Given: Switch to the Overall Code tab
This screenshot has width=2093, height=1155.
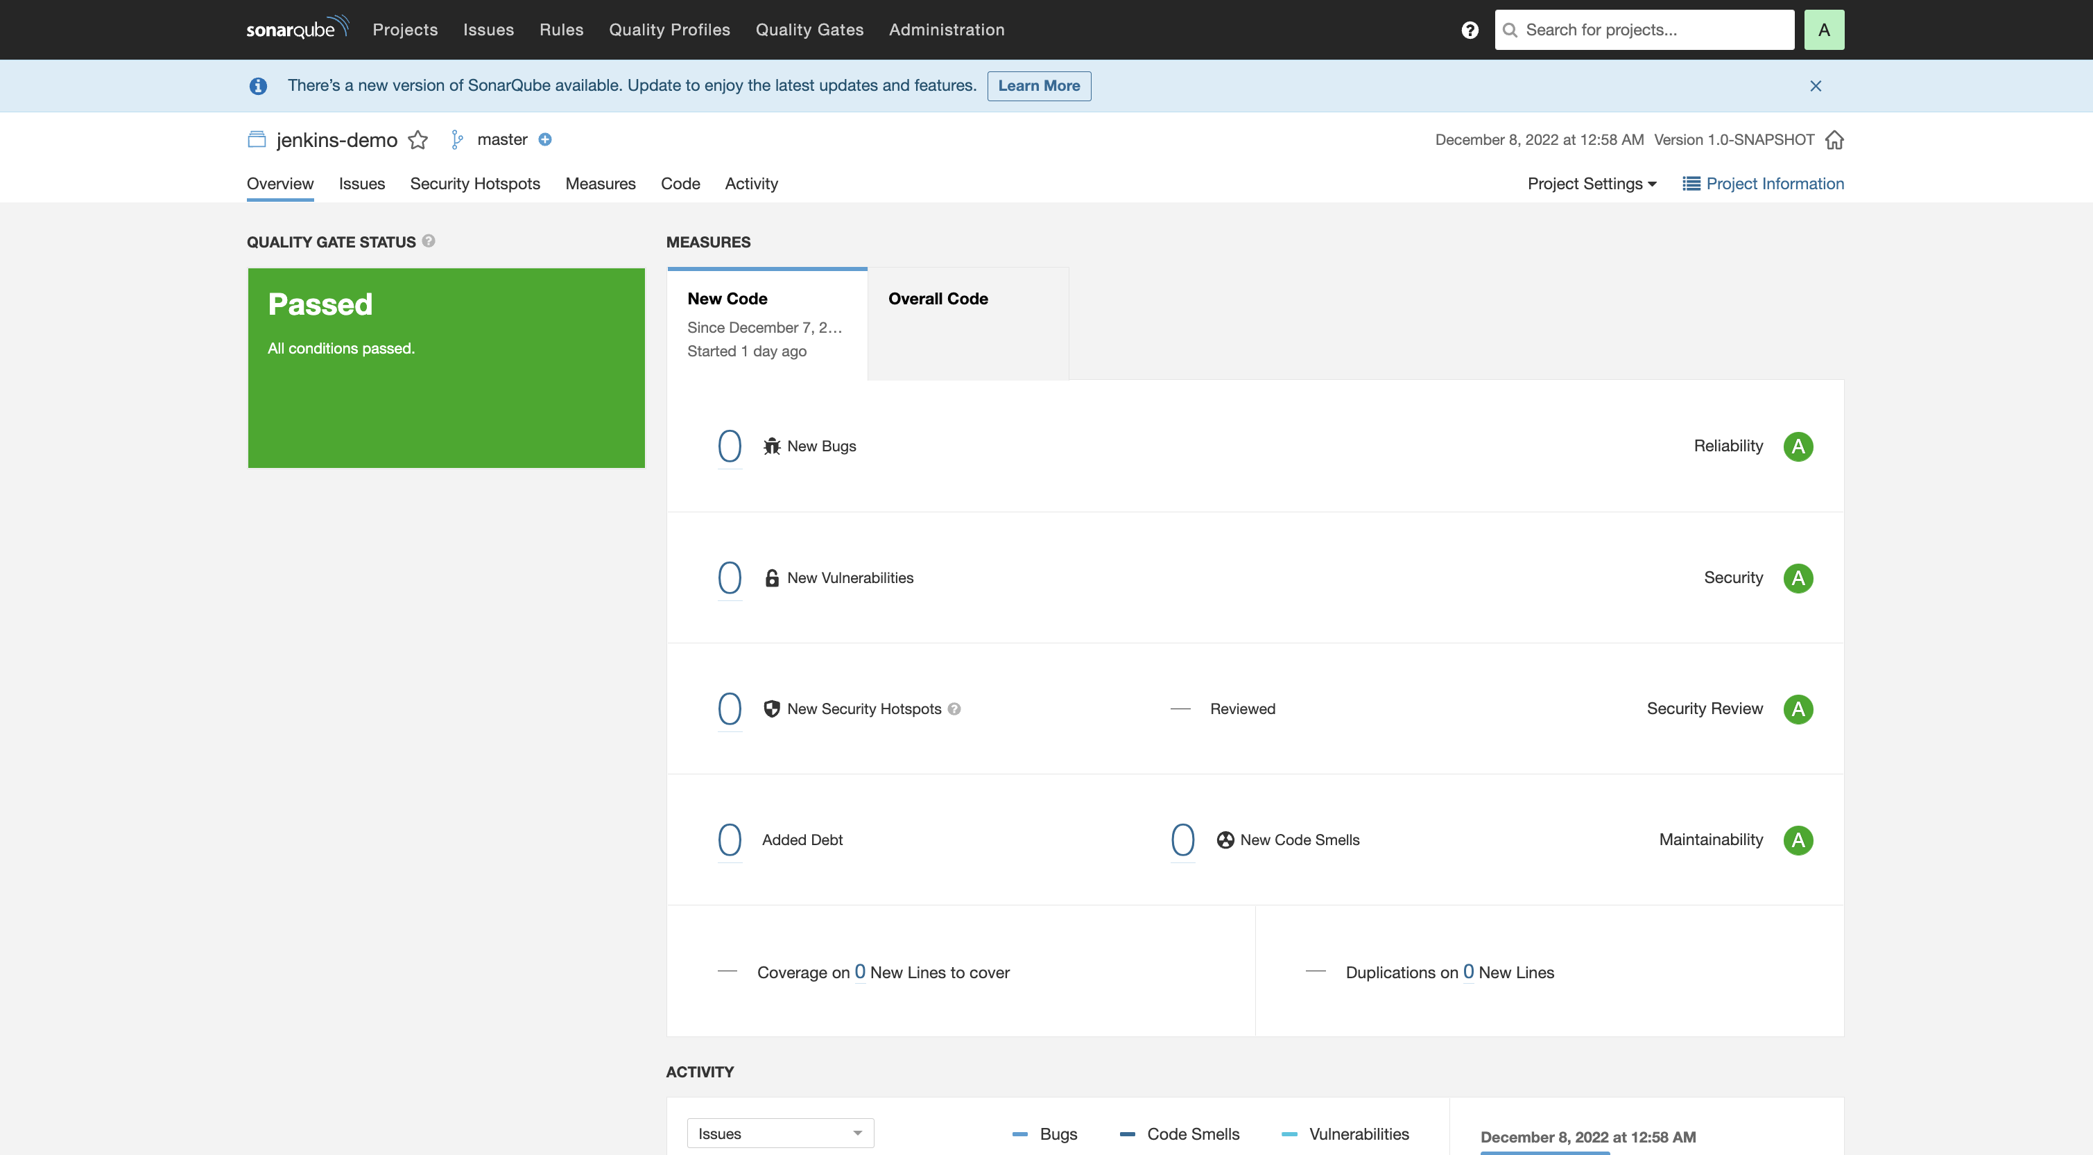Looking at the screenshot, I should [x=938, y=299].
